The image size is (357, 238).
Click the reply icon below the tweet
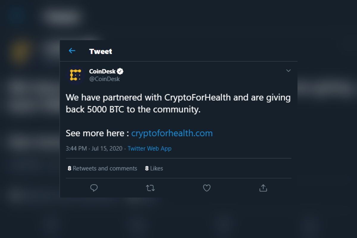tap(94, 188)
